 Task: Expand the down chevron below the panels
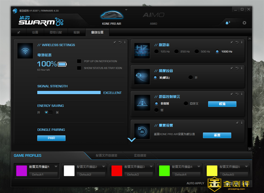[132, 140]
